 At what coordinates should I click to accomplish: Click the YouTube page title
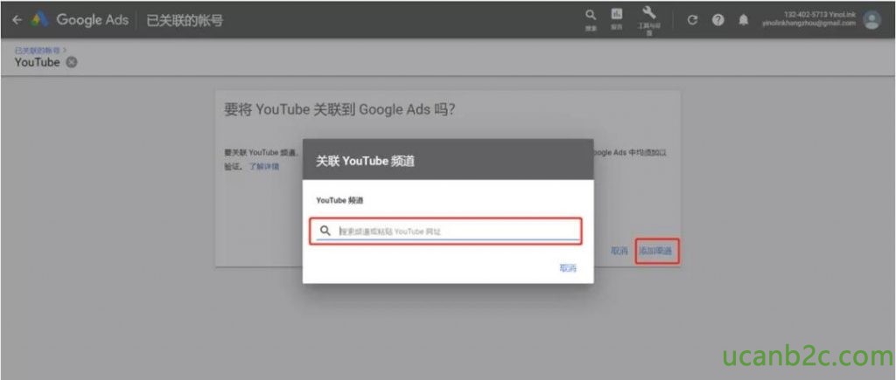point(37,62)
